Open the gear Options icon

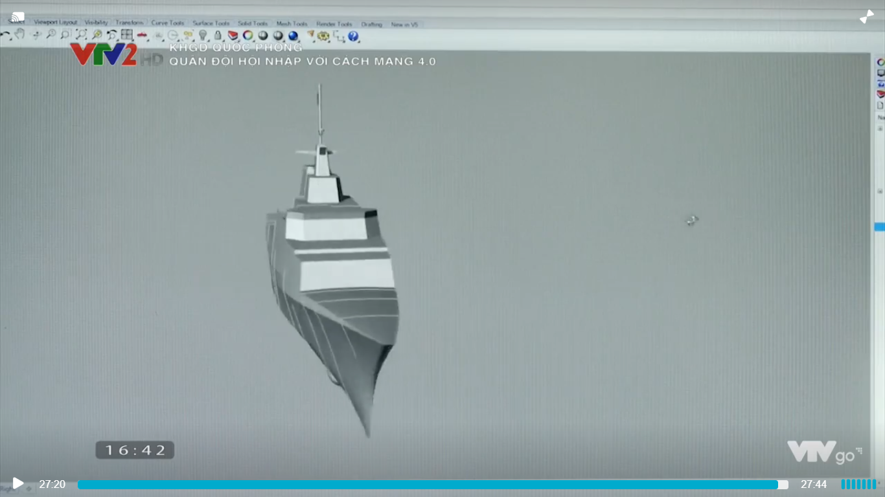point(324,36)
